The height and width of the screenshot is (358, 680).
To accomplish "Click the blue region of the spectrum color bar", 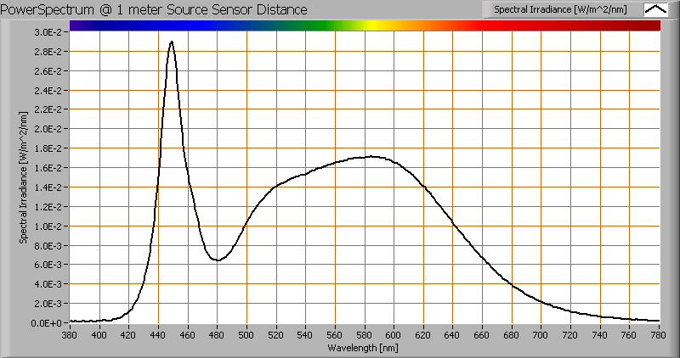I will tap(187, 25).
